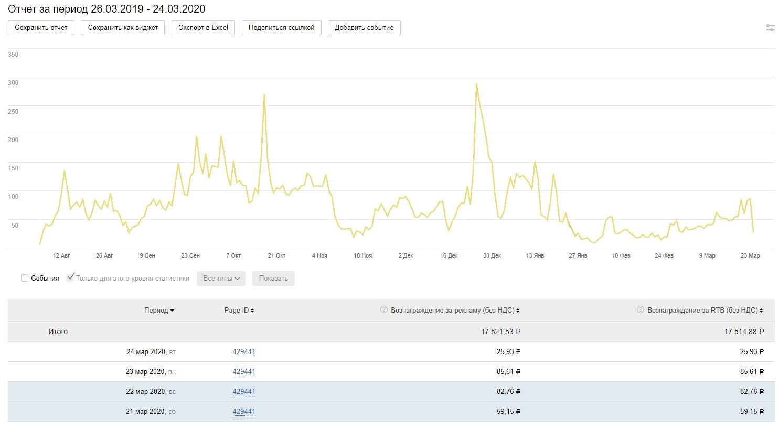Click "Сохранить как виджет" button
Image resolution: width=779 pixels, height=427 pixels.
pos(123,28)
